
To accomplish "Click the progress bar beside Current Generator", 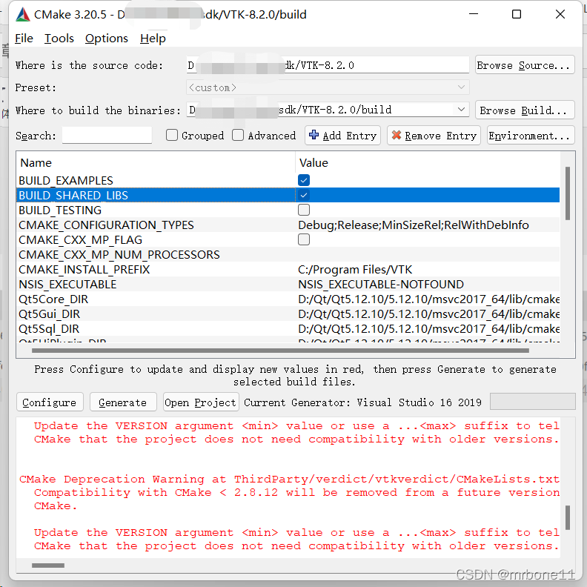I will (x=532, y=402).
